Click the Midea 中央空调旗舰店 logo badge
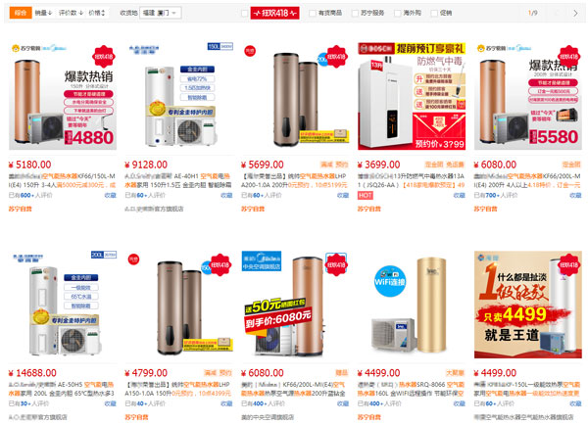 pyautogui.click(x=262, y=261)
